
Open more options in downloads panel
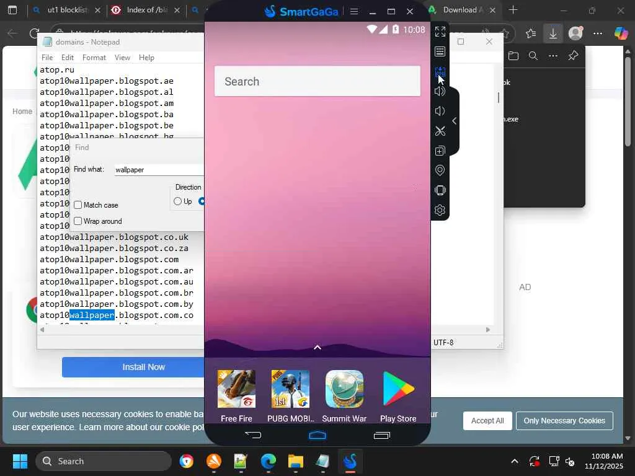pyautogui.click(x=553, y=56)
